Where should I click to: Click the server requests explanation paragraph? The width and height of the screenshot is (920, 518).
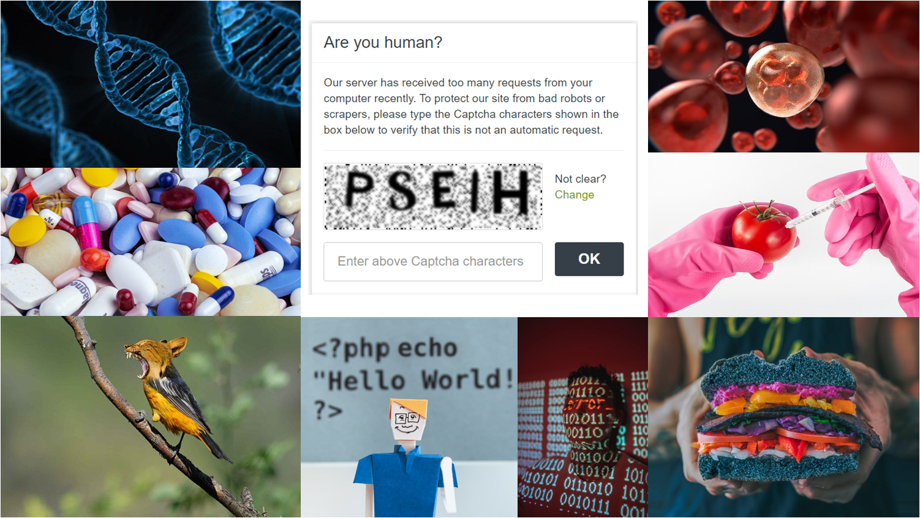point(471,106)
